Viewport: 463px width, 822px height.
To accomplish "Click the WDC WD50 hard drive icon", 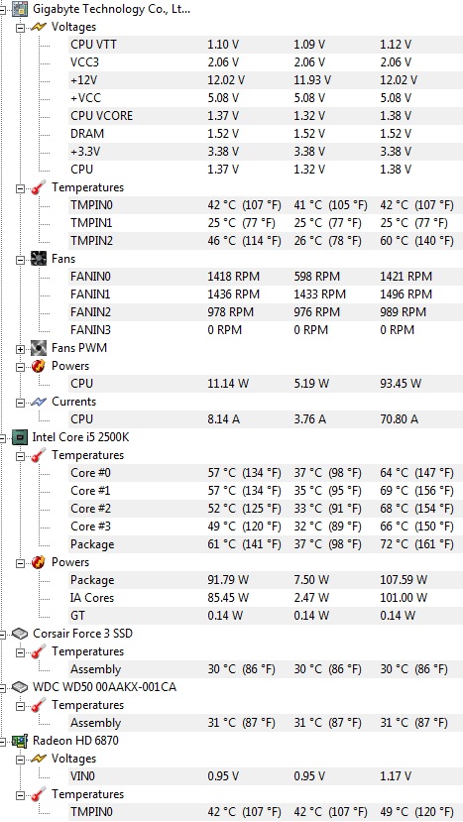I will click(x=20, y=687).
